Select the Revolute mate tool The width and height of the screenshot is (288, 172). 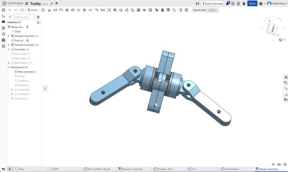[x=55, y=10]
